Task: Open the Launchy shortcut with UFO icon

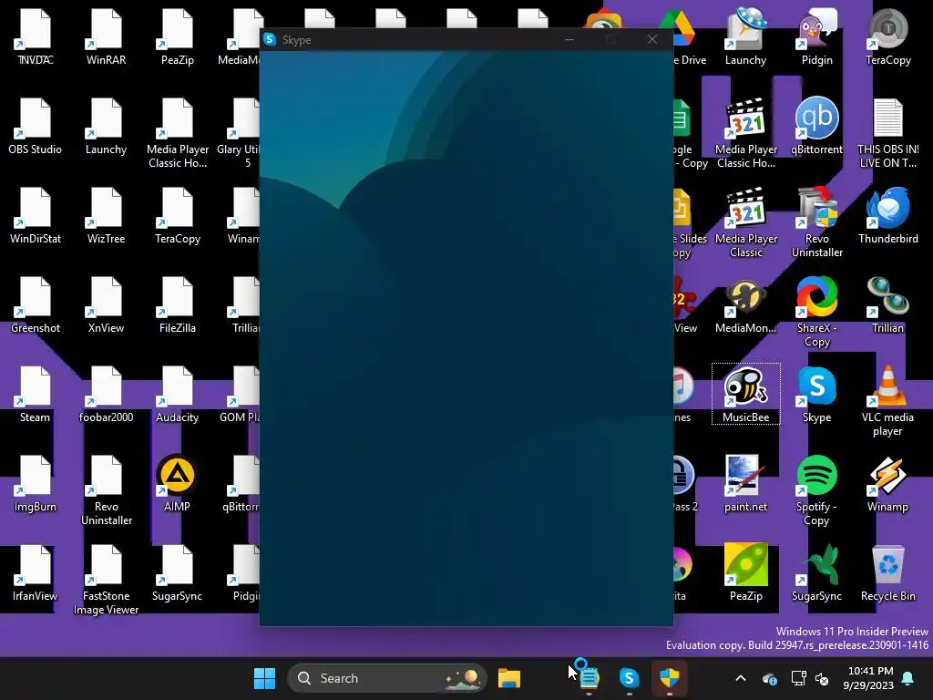Action: point(745,36)
